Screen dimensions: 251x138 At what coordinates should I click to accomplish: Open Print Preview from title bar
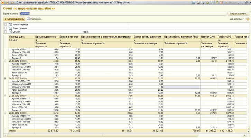tap(202, 2)
